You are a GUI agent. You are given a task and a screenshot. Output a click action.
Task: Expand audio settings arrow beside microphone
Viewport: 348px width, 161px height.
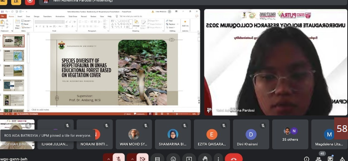[x=108, y=158]
